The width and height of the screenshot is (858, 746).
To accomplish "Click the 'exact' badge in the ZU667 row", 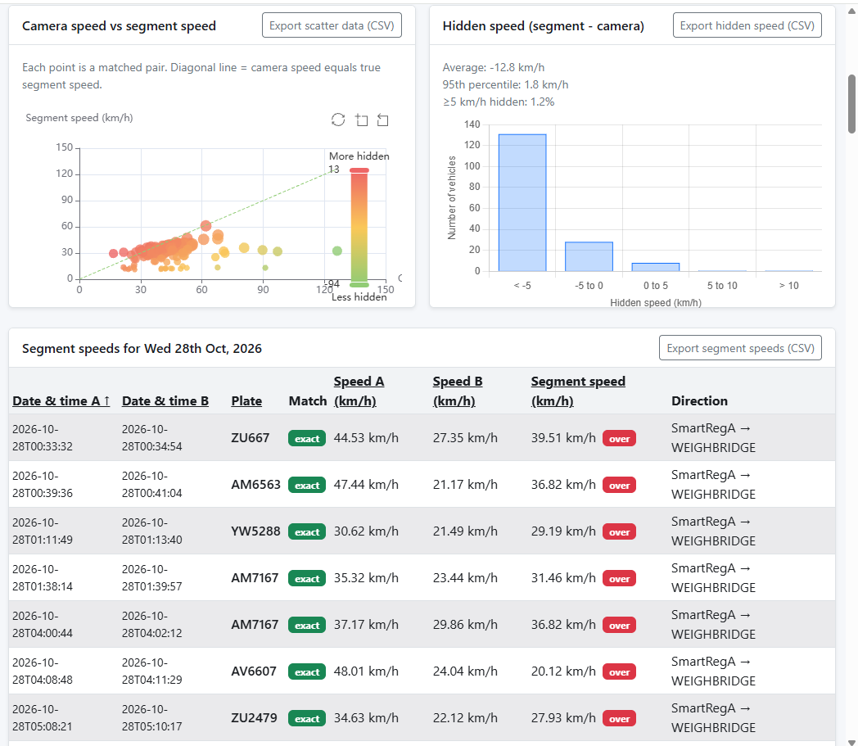I will 307,438.
